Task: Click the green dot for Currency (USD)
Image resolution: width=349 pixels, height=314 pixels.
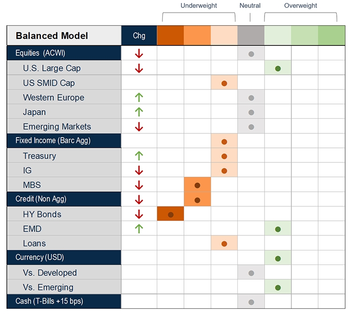Action: click(278, 258)
